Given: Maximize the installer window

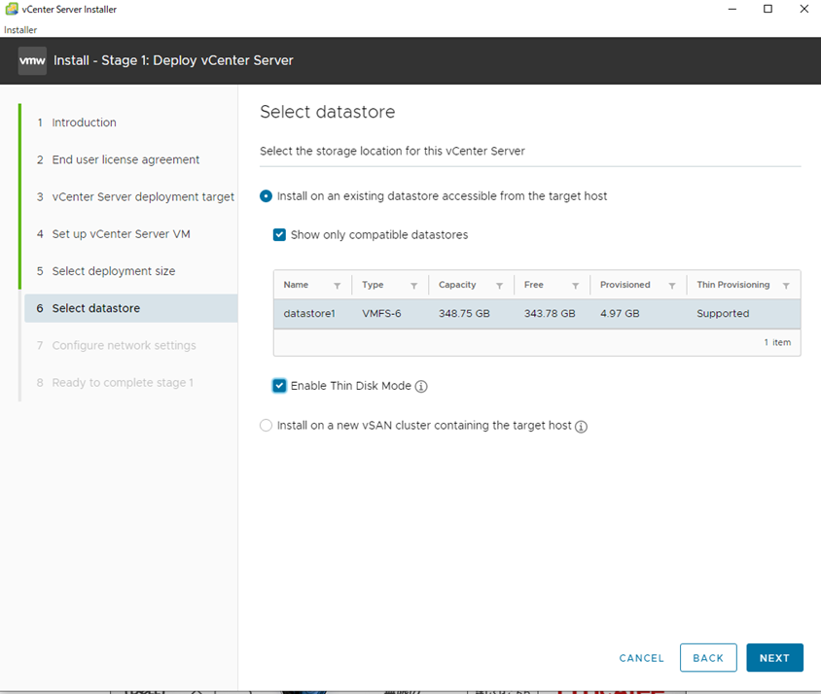Looking at the screenshot, I should pos(767,9).
